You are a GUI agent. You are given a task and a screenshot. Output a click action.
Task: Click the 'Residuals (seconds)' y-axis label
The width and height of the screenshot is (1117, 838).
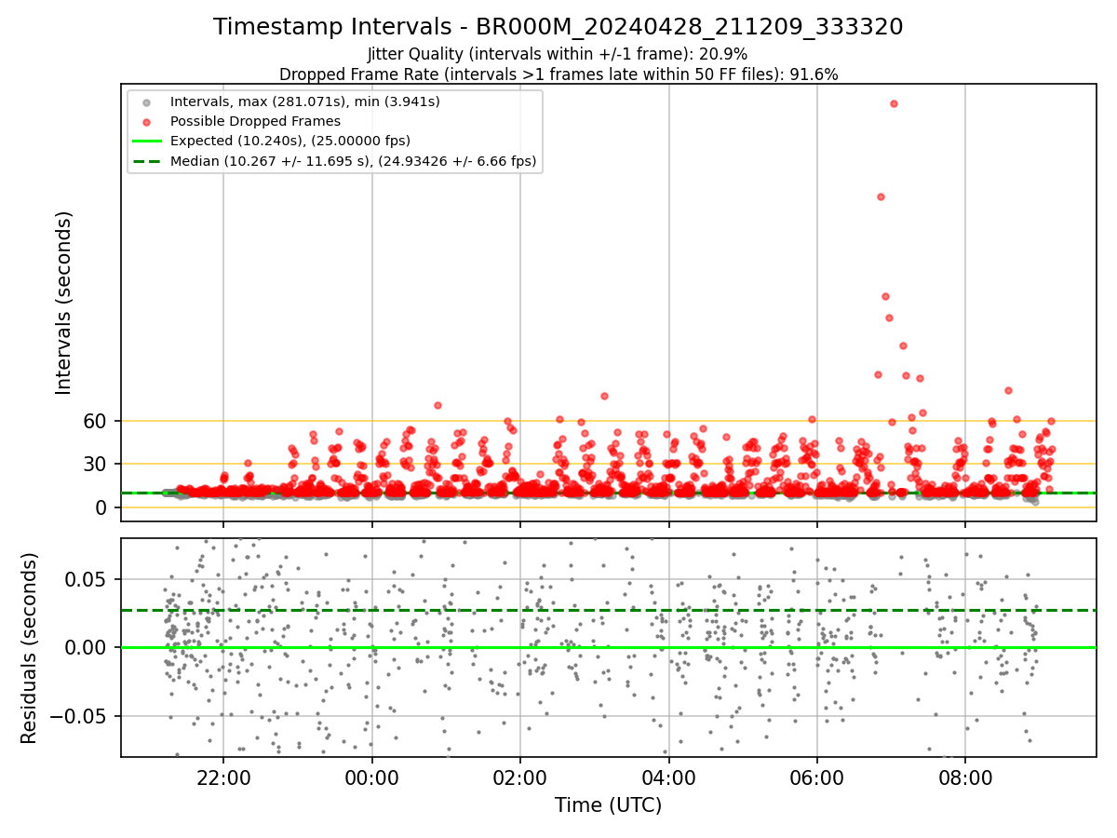pos(30,648)
